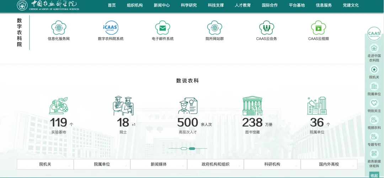Viewport: 384px width, 178px height.
Task: Click the 图书馆藏 library building icon
Action: (x=252, y=106)
